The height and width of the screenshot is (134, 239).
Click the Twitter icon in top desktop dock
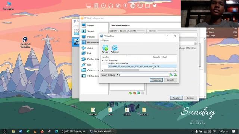coord(155,6)
